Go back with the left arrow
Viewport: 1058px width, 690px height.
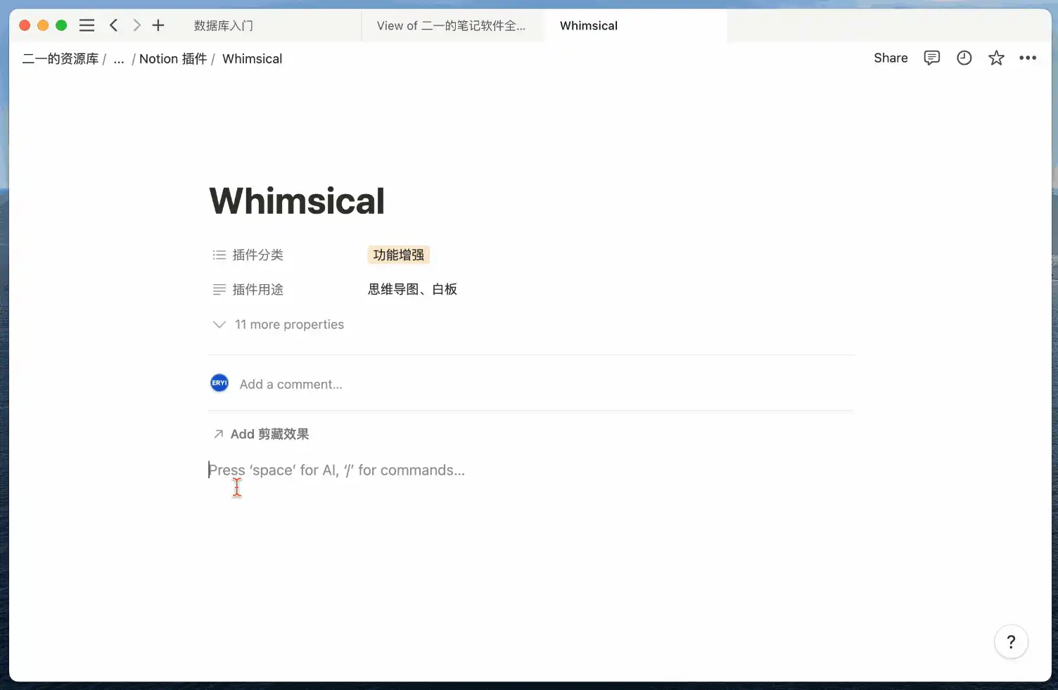pos(113,25)
